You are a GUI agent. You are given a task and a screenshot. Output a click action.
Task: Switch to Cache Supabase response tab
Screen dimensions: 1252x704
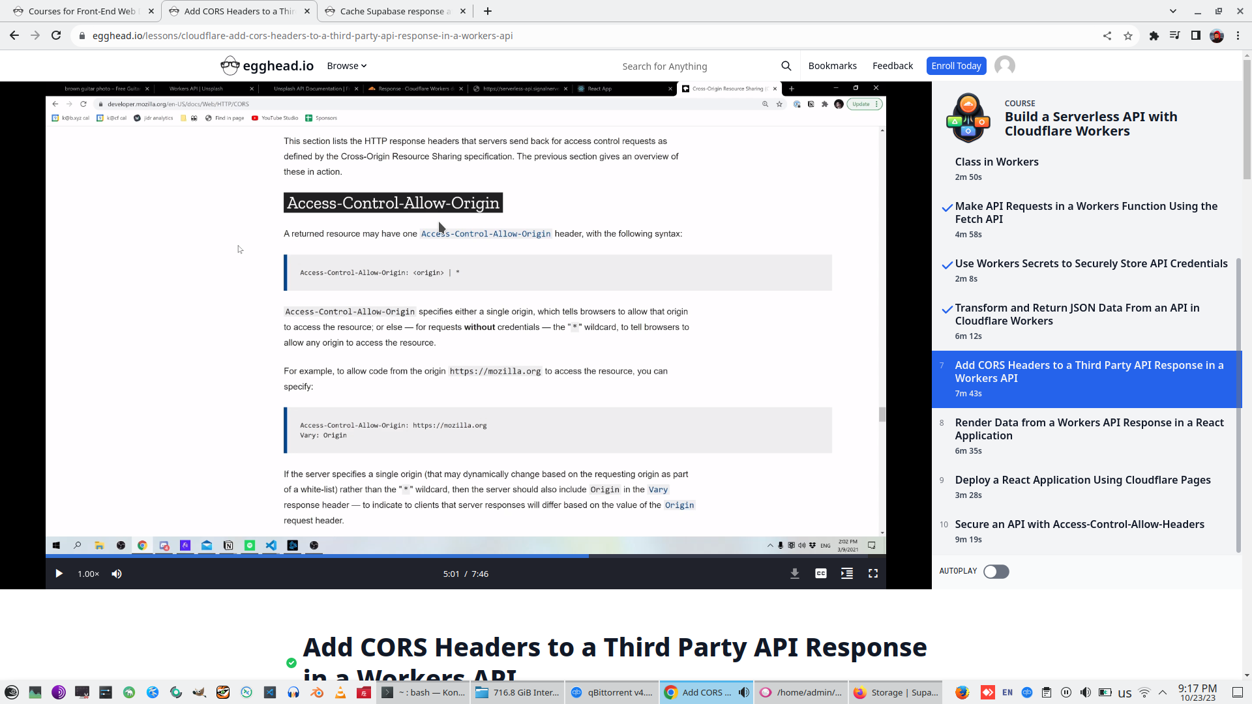392,11
